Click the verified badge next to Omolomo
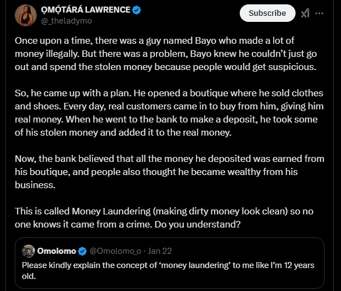Screen dimensions: 341x291 (x=83, y=251)
